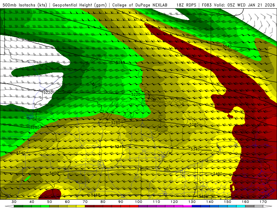The width and height of the screenshot is (277, 208).
Task: Click the 40 knot legend label
Action: tap(32, 202)
